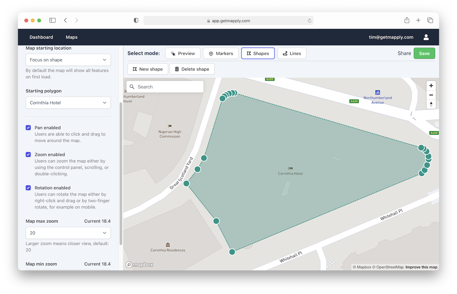Image resolution: width=457 pixels, height=294 pixels.
Task: Open the Map max zoom dropdown
Action: point(68,233)
